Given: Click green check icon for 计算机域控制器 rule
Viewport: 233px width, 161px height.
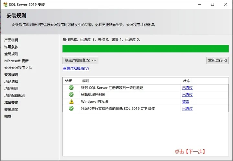Looking at the screenshot, I should click(71, 94).
